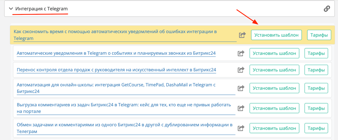Click share icon for task exchange duplication row
338x140 pixels.
click(241, 128)
